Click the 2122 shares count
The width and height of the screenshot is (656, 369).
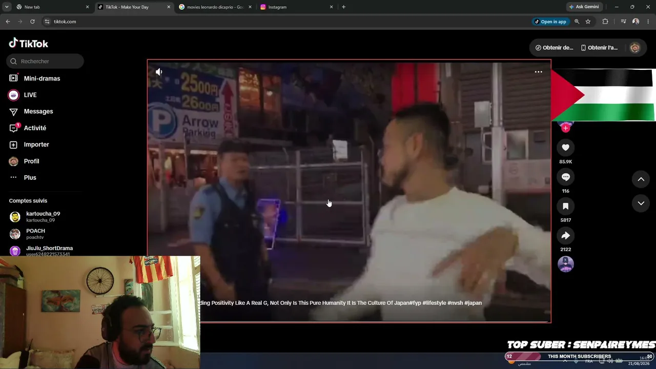(x=566, y=250)
